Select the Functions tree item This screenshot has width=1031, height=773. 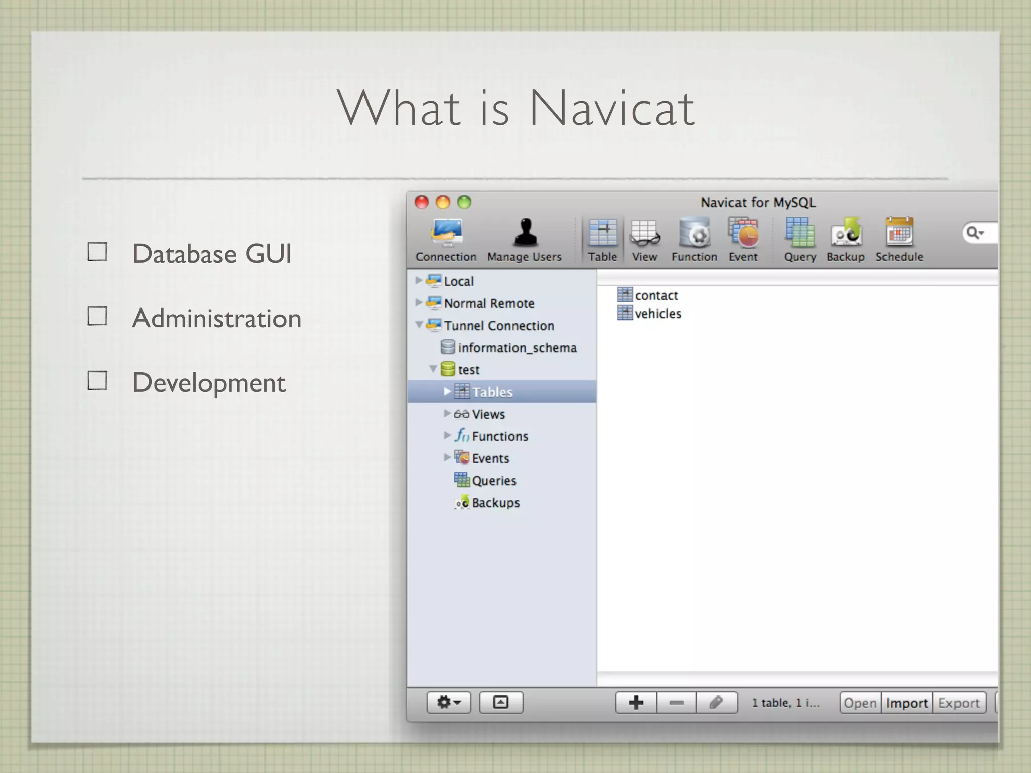(491, 436)
